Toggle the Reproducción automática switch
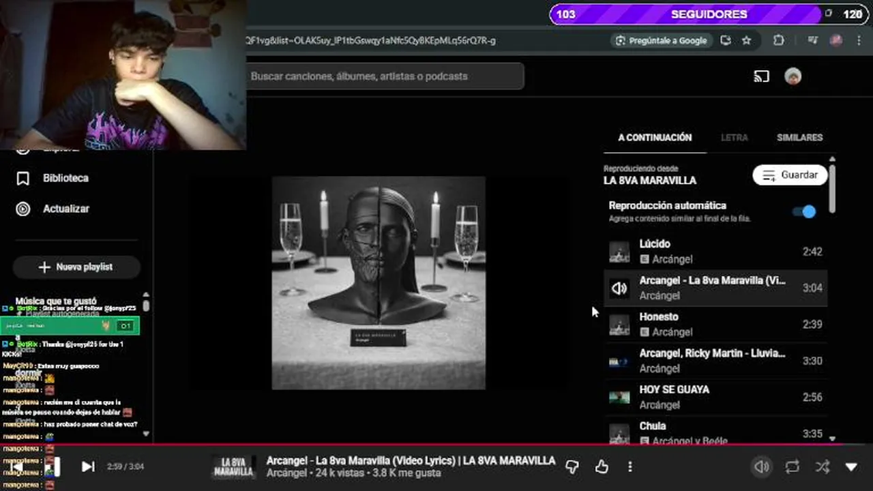873x491 pixels. click(805, 211)
